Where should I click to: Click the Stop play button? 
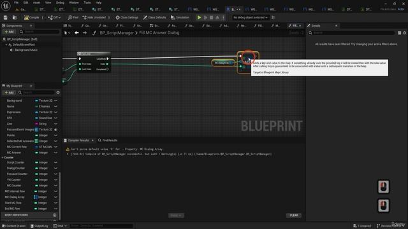(211, 17)
